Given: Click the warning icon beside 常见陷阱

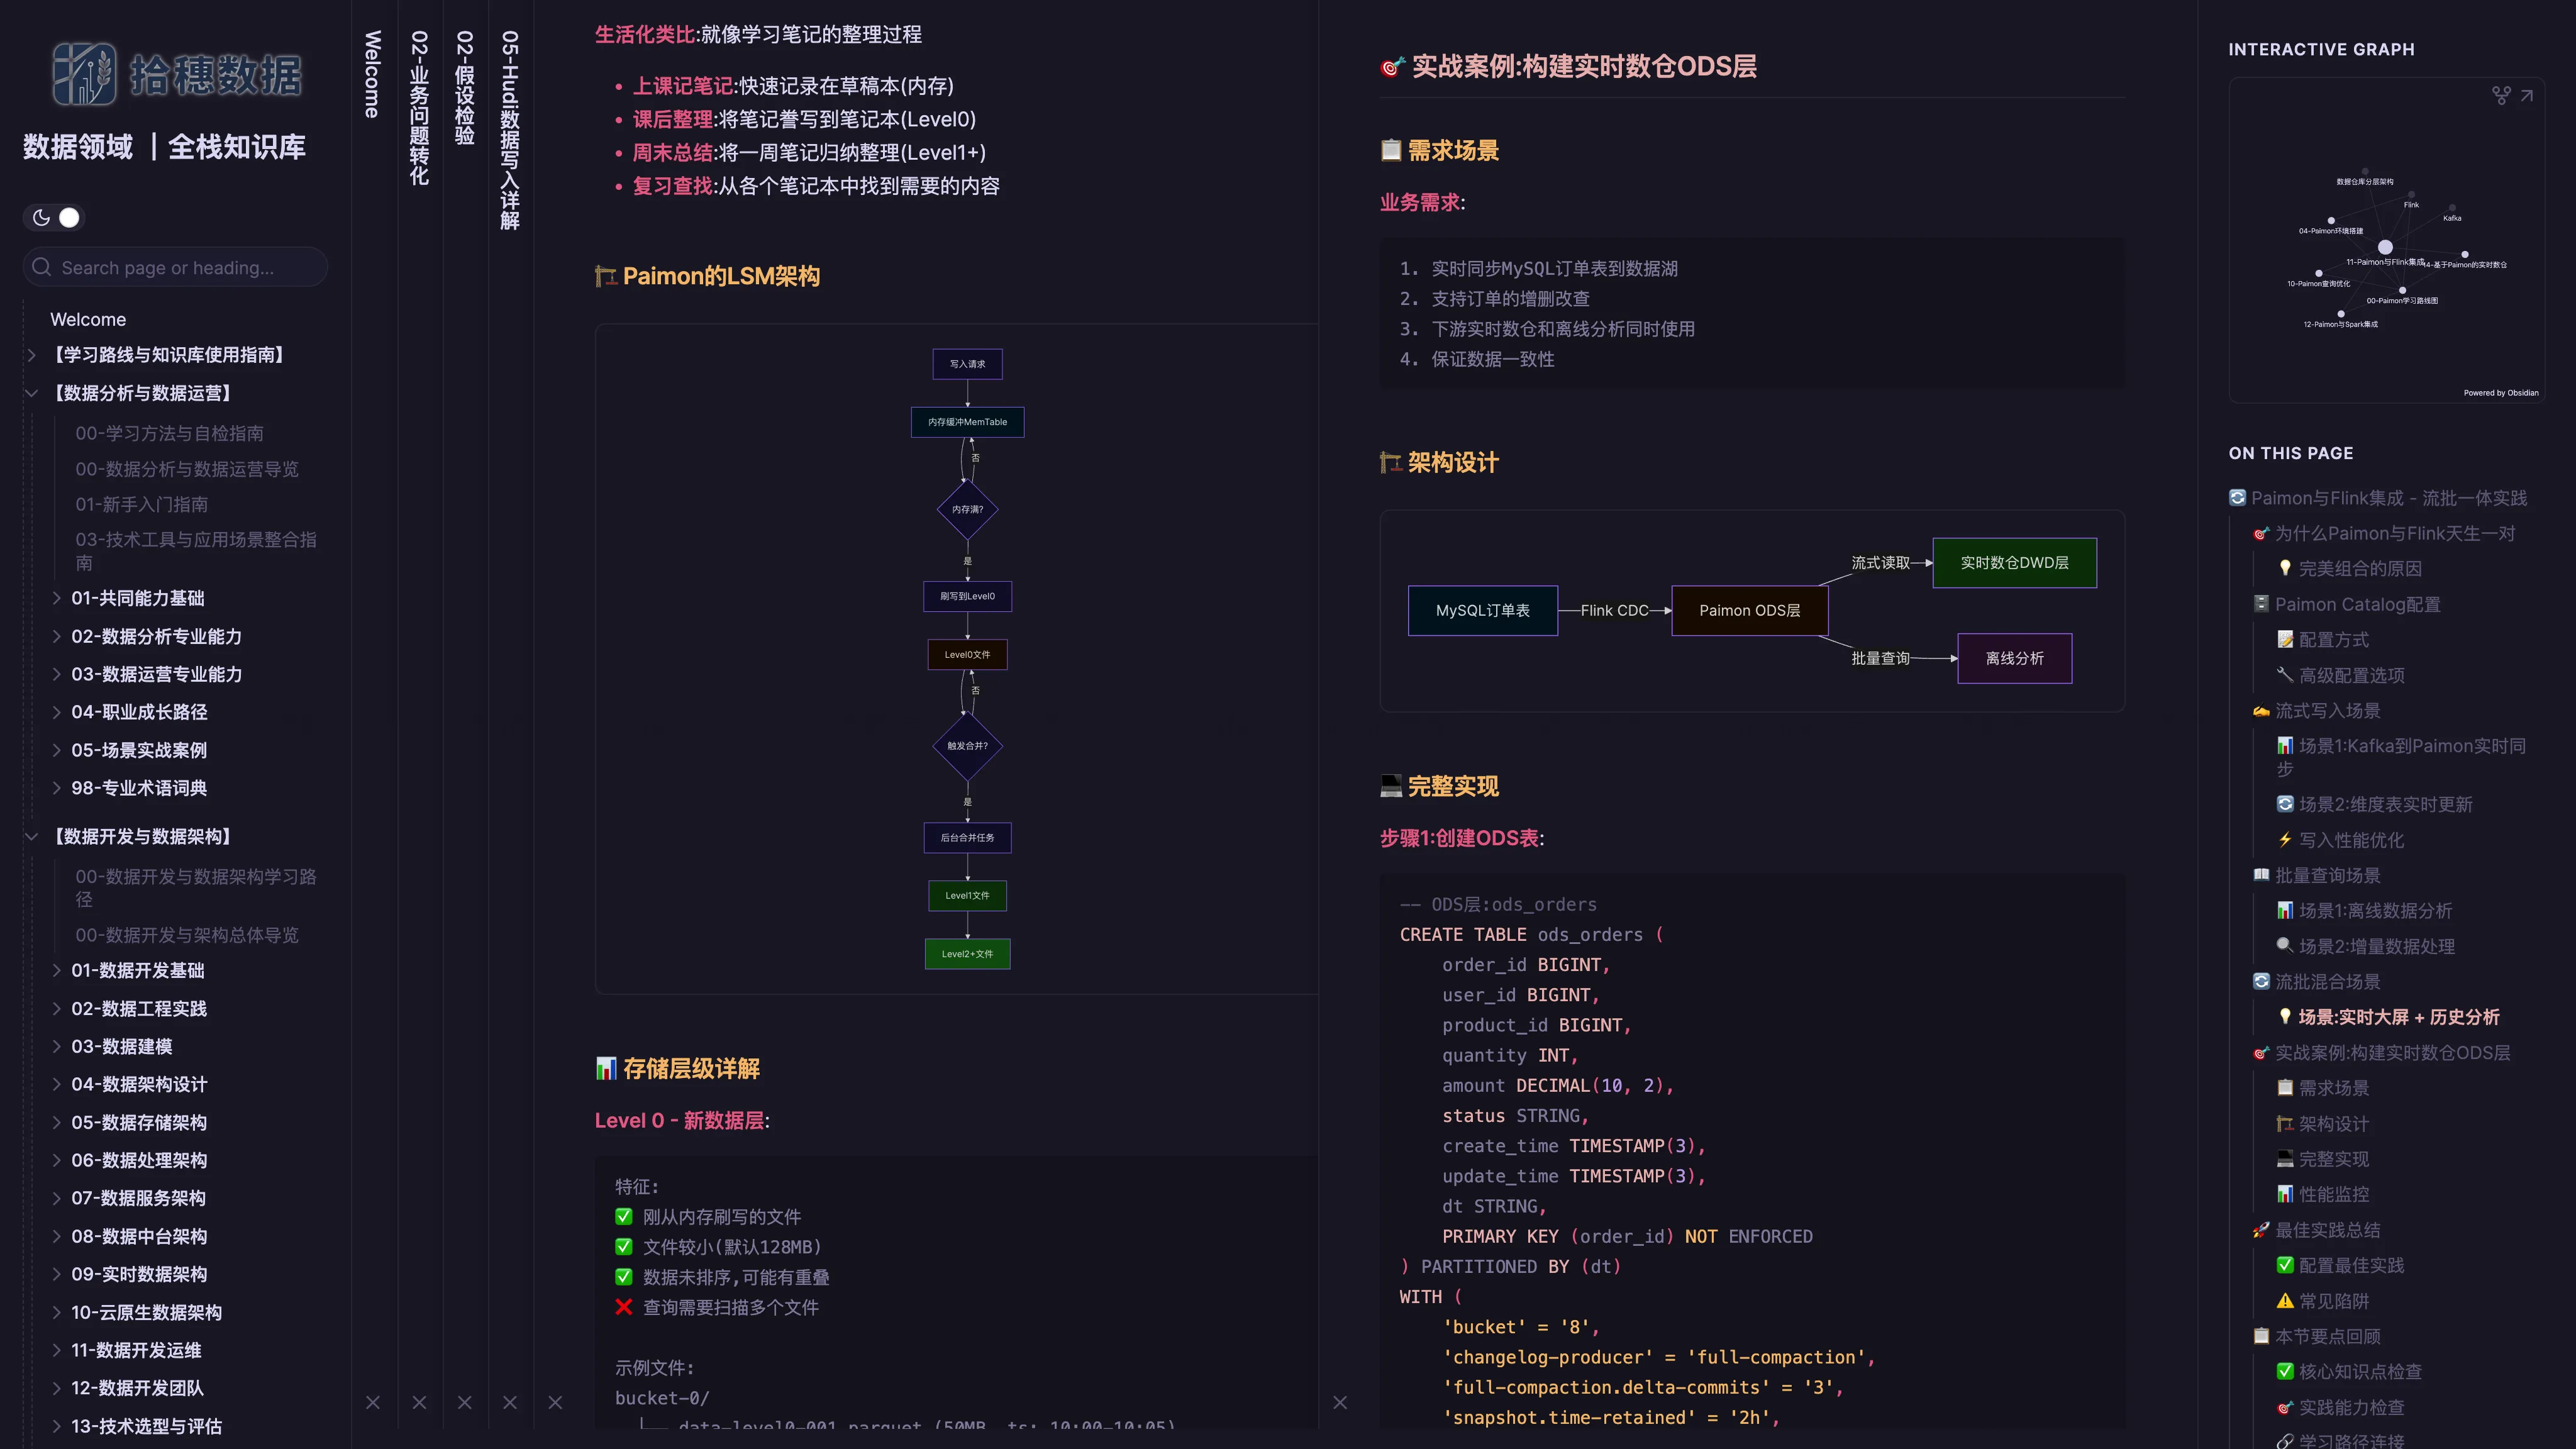Looking at the screenshot, I should (2286, 1301).
